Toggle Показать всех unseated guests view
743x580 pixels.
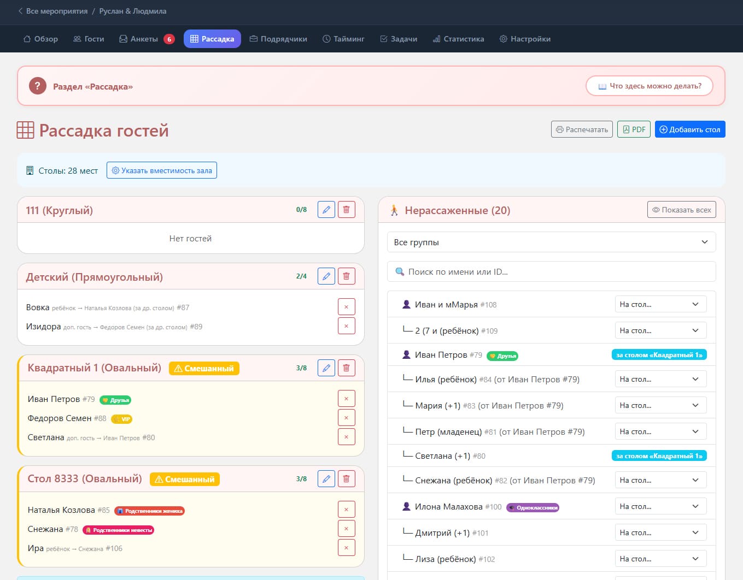[x=682, y=210]
